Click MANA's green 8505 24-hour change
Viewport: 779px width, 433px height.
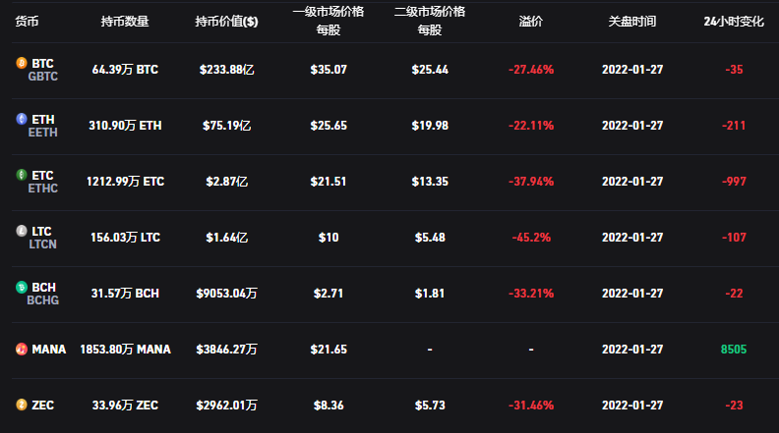tap(733, 349)
